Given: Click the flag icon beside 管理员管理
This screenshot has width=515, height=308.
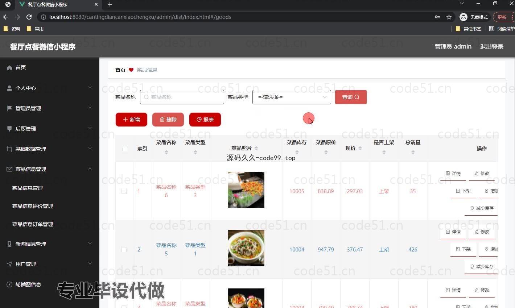Looking at the screenshot, I should 9,108.
